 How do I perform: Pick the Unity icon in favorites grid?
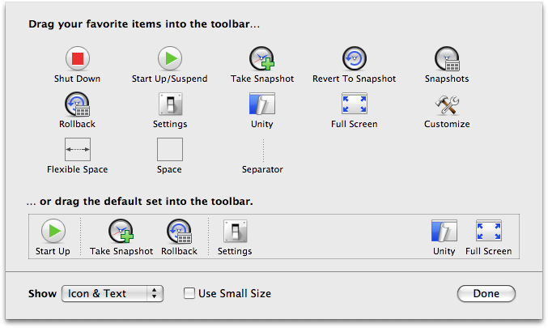point(261,104)
